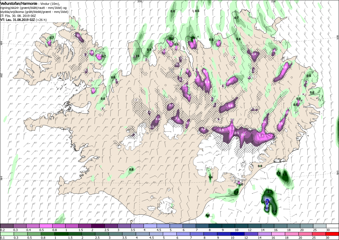Click the 1.1 value in the purple snow band
The width and height of the screenshot is (339, 240).
click(261, 136)
